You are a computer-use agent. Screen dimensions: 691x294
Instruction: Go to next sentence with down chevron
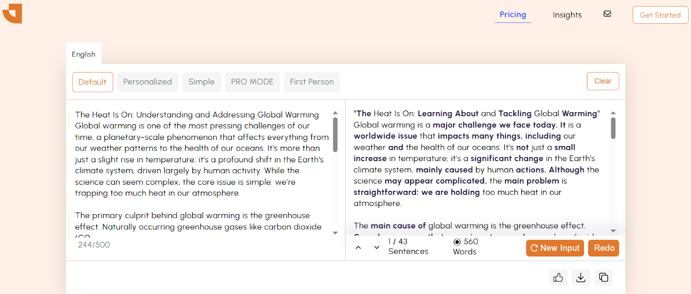click(377, 247)
